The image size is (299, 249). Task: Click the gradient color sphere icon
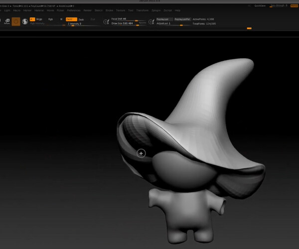[x=25, y=21]
